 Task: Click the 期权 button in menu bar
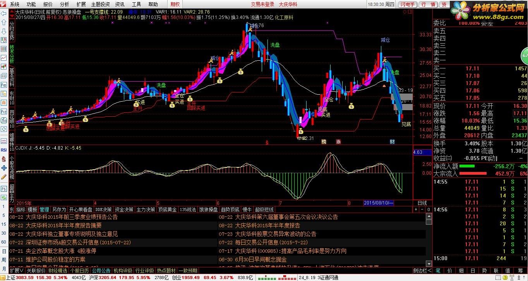click(175, 4)
